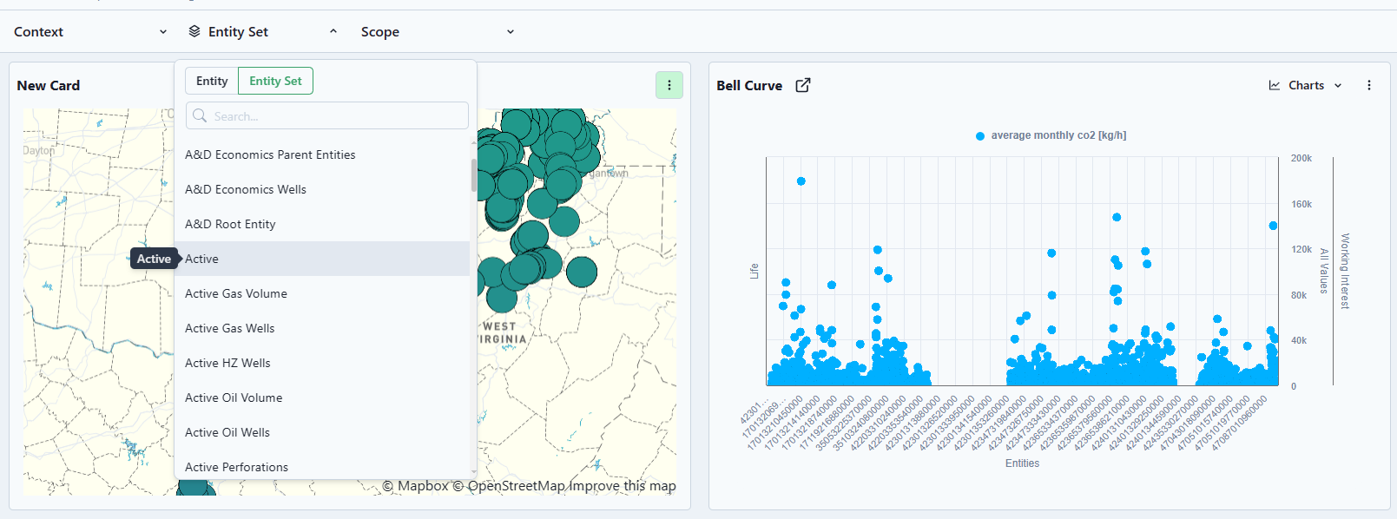Click the 40k axis value
The image size is (1397, 519).
1298,340
